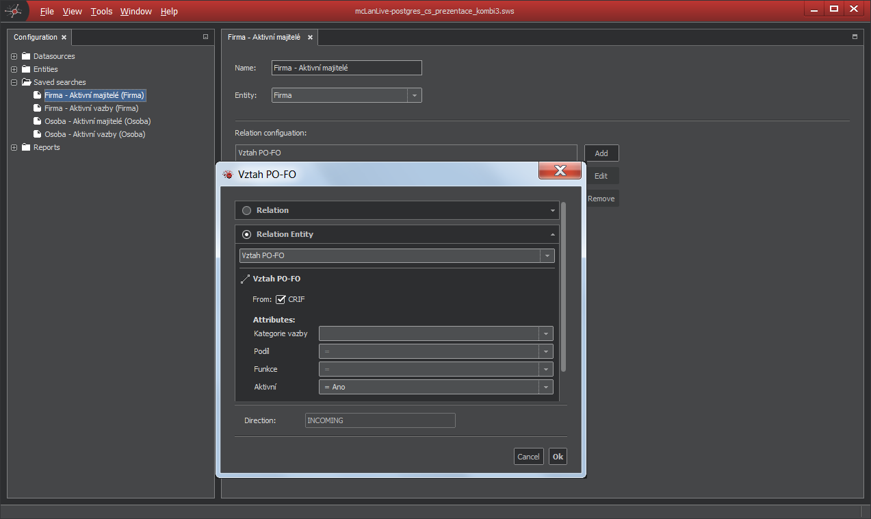Open the Aktivní attribute dropdown
This screenshot has width=871, height=519.
545,387
